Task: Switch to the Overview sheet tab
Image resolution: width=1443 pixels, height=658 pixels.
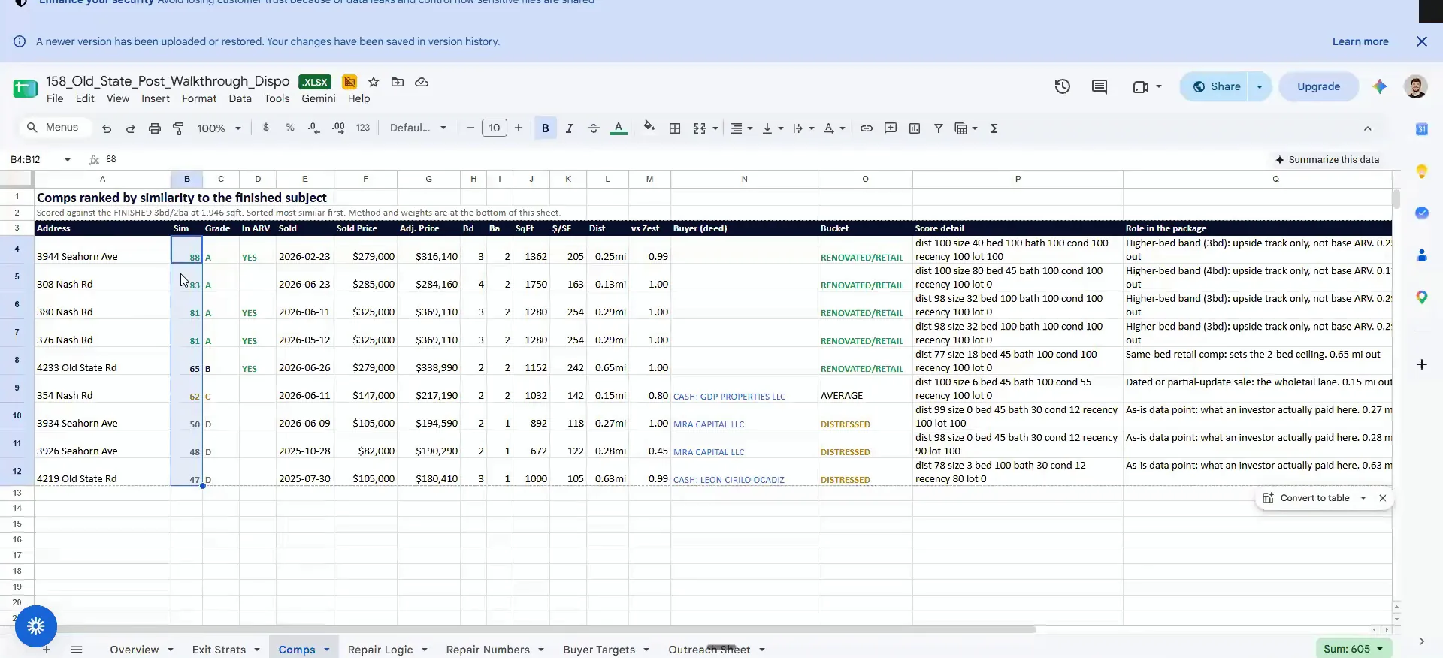Action: 134,650
